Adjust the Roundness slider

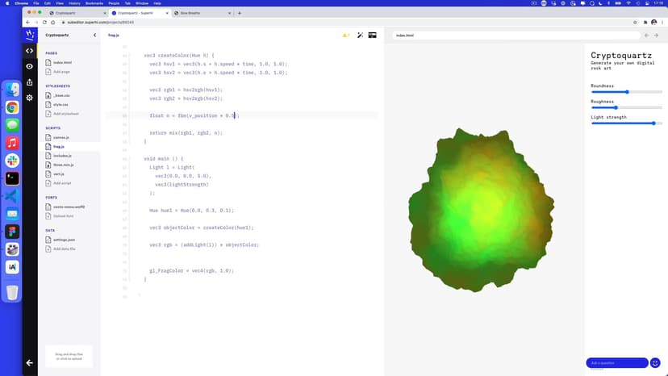point(627,92)
